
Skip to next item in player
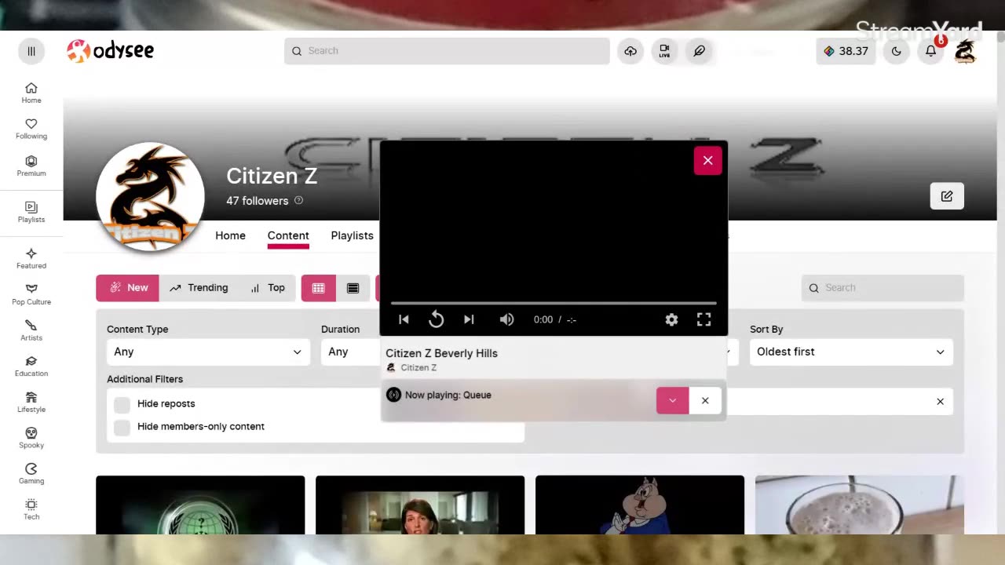[469, 319]
